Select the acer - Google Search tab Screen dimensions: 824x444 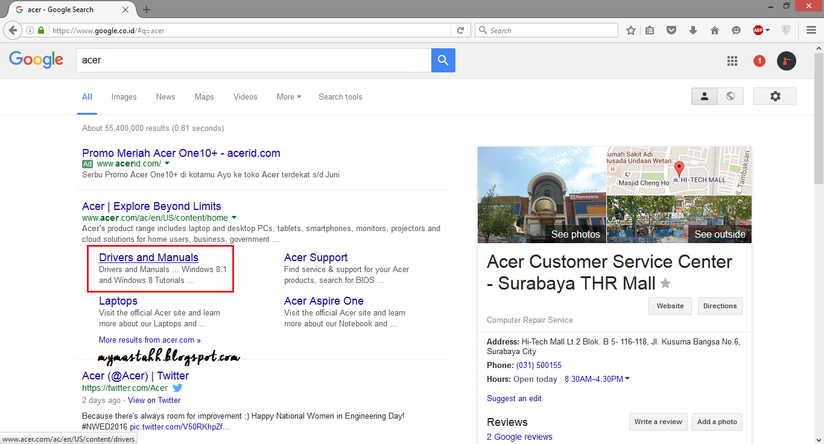pyautogui.click(x=71, y=10)
